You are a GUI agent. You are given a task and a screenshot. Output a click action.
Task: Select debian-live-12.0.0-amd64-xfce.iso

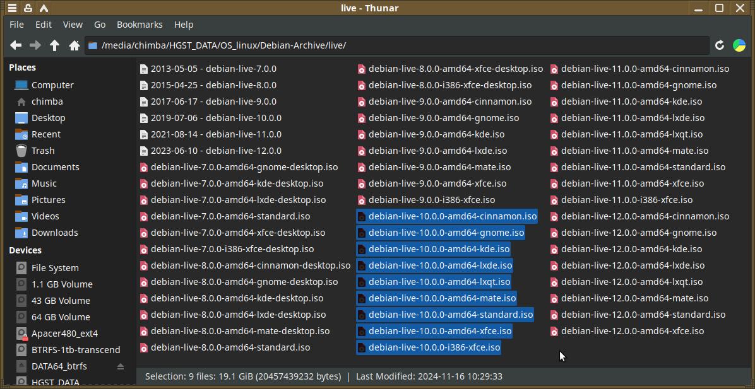(627, 331)
